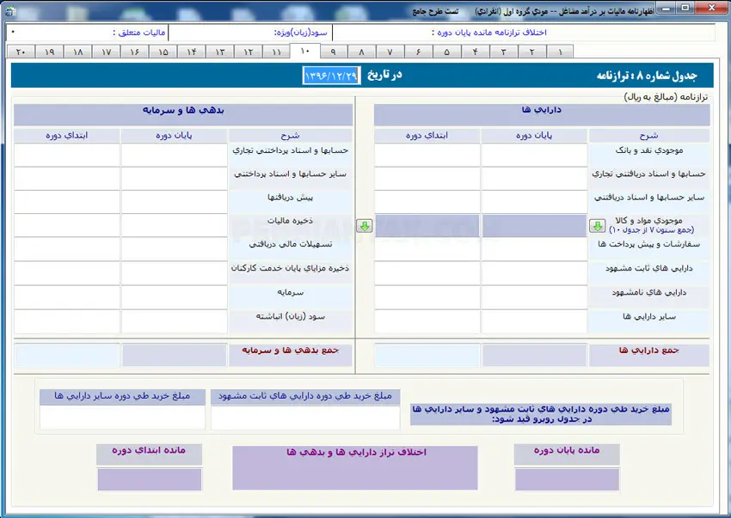The height and width of the screenshot is (518, 731).
Task: Click ابتداي دوره field for موجودي نقد و بانک
Action: point(427,155)
